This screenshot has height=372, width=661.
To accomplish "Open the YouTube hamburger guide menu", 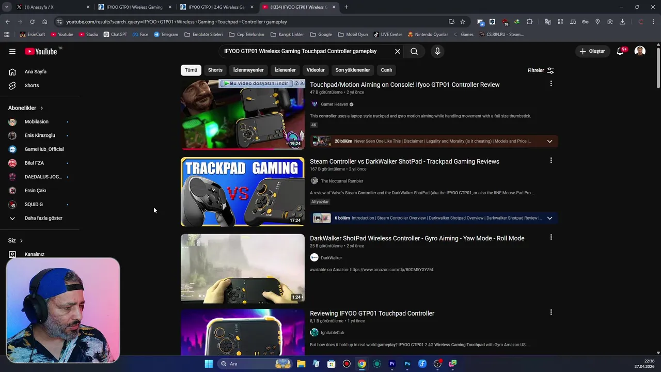I will [12, 51].
